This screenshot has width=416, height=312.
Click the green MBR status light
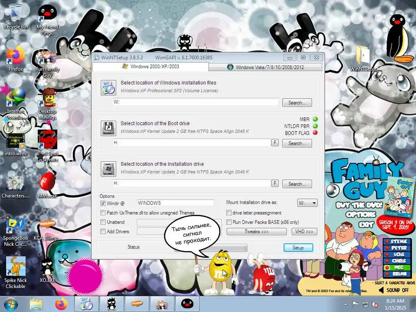[315, 119]
